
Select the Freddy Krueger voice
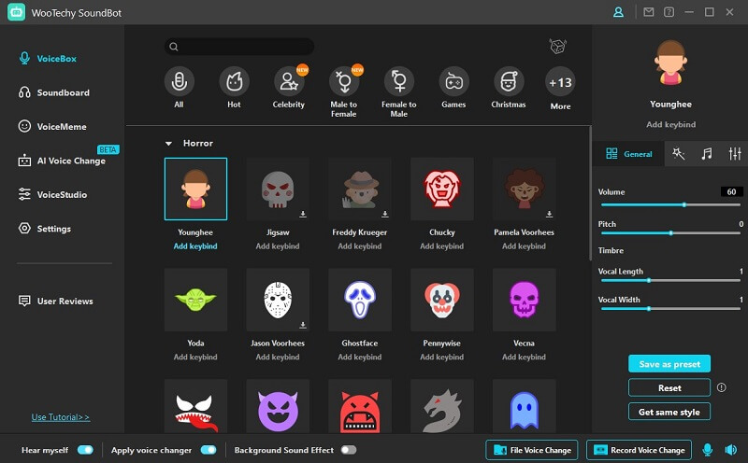[360, 189]
